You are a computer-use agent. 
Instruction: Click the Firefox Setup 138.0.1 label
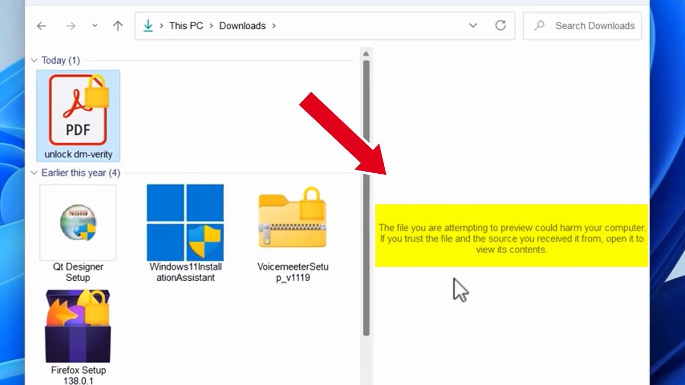pyautogui.click(x=78, y=375)
